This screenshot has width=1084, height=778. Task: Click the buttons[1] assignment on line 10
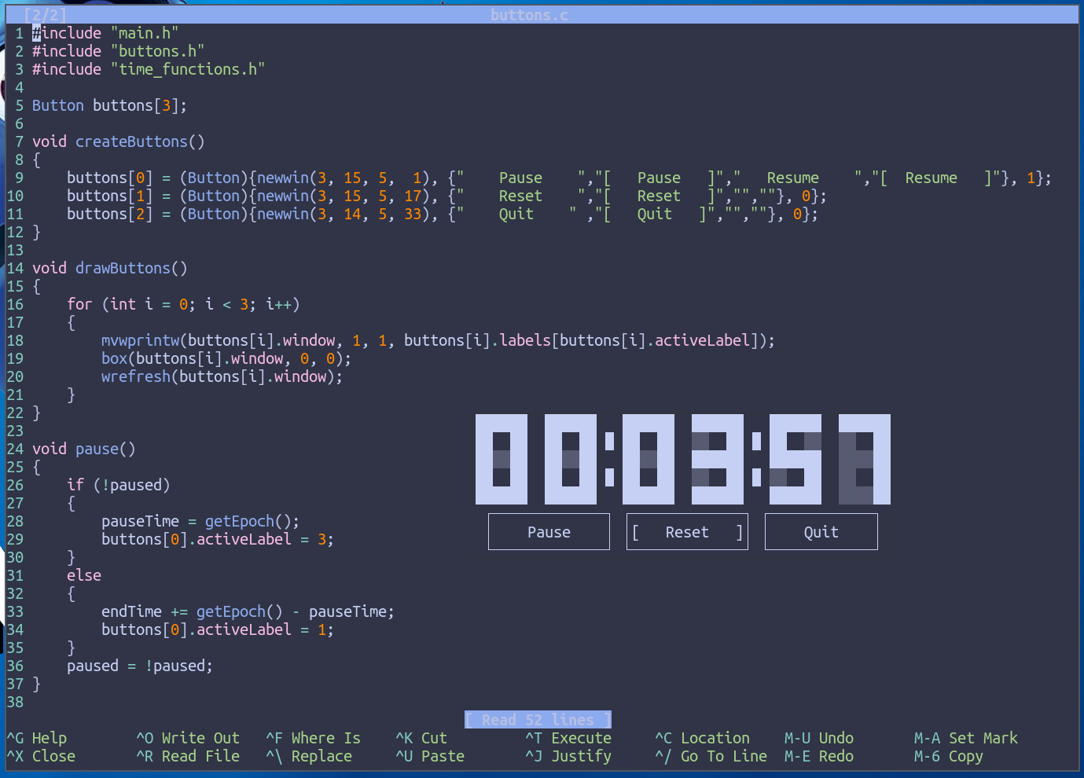pos(446,196)
